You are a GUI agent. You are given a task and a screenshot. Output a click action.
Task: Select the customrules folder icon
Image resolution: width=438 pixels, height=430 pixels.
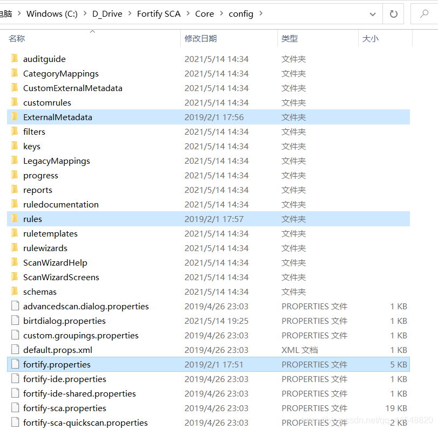[15, 102]
